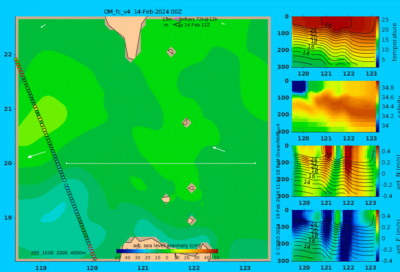Open the eastward velocity section panel
Screen dimensions: 400x272
[x=334, y=236]
